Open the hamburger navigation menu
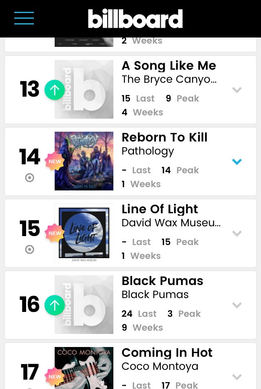261x389 pixels. coord(24,18)
